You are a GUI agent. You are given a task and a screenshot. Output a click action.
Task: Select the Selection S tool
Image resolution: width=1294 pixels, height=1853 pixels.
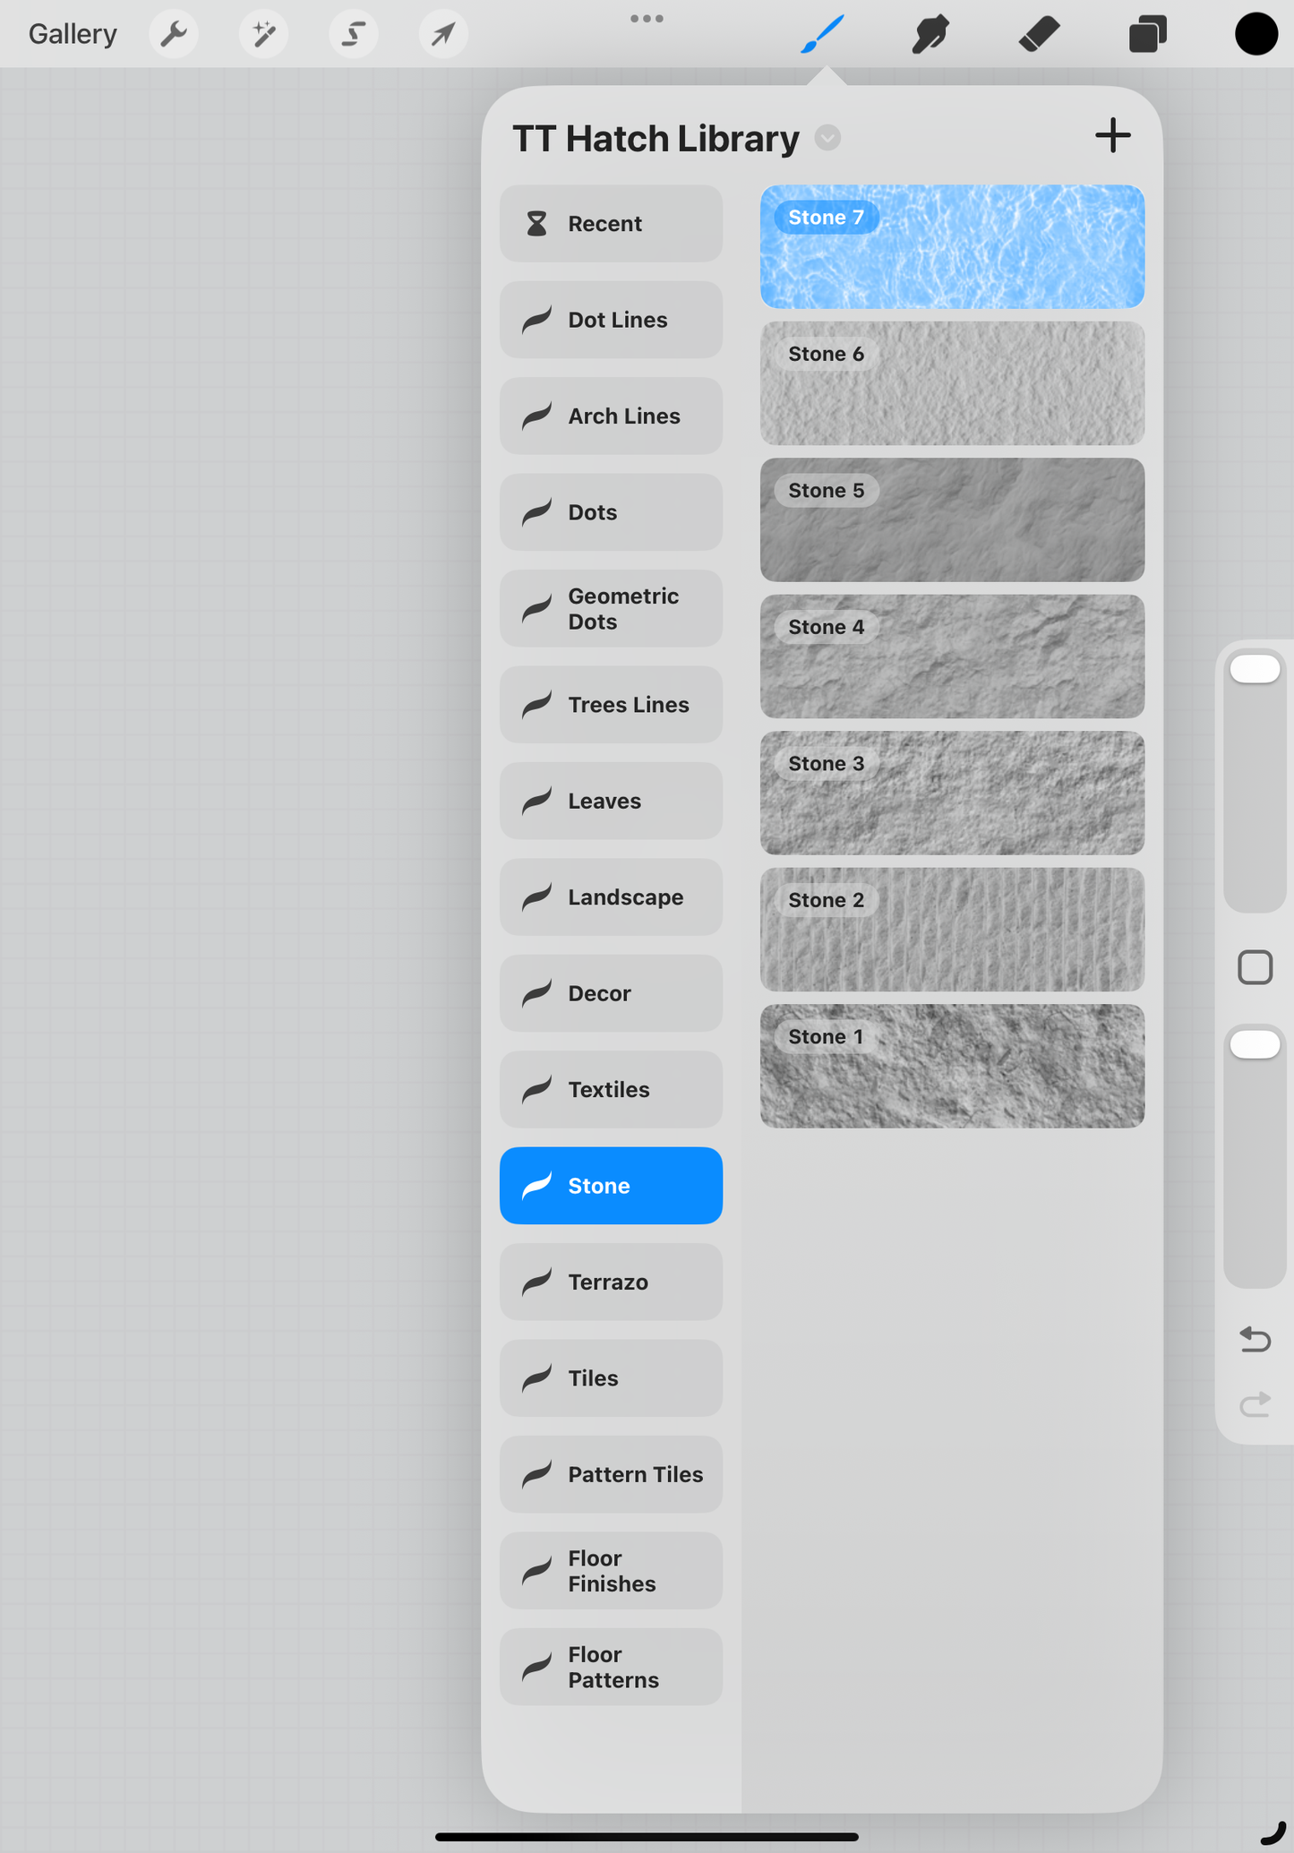(354, 35)
